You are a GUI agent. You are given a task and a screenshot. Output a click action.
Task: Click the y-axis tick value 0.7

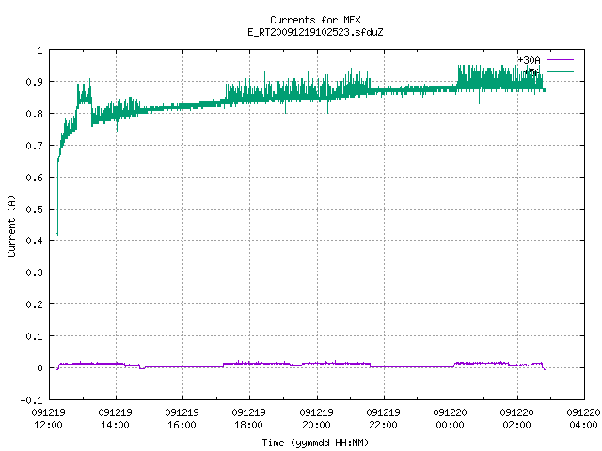click(34, 146)
